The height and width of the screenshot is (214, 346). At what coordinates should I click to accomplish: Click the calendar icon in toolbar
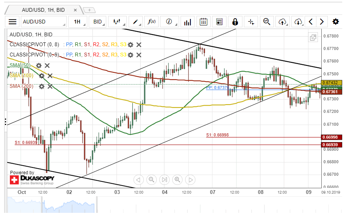point(203,22)
